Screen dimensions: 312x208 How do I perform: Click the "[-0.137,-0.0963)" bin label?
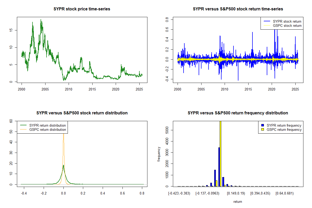[x=207, y=193]
